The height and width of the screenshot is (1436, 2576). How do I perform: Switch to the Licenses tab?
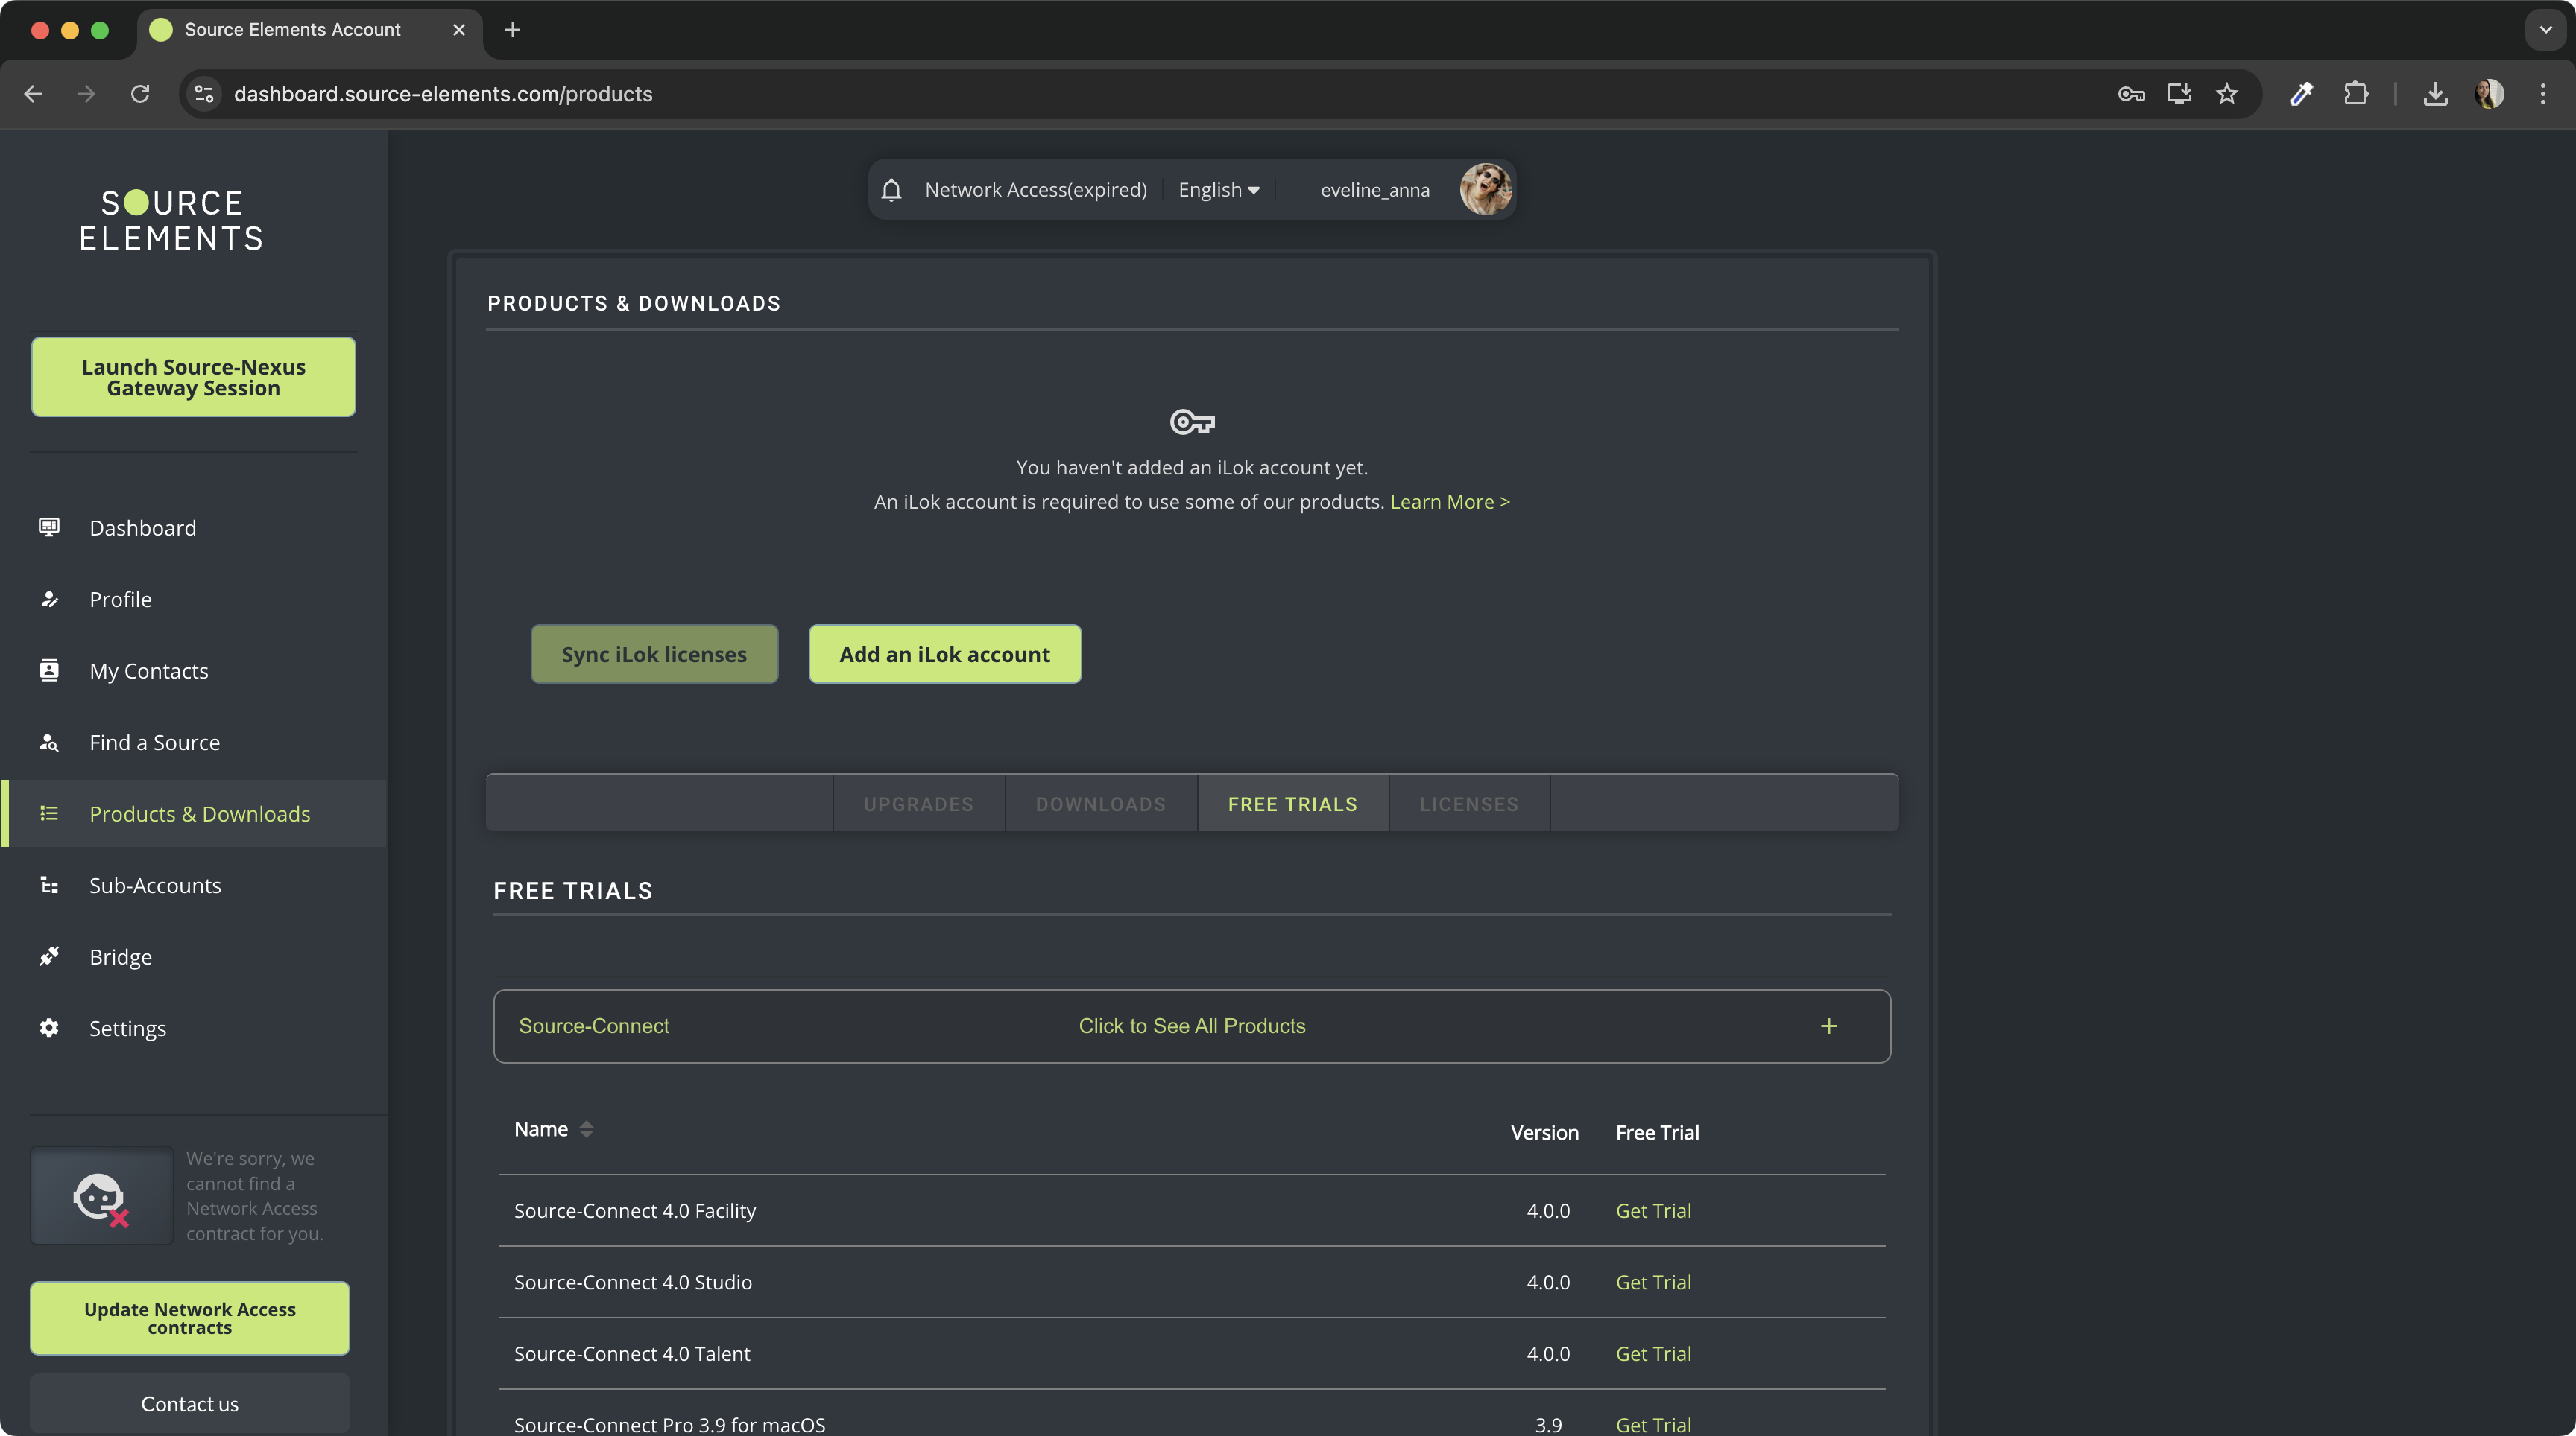click(1468, 804)
